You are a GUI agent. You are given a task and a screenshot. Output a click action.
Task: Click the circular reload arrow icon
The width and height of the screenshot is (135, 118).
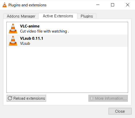click(10, 98)
